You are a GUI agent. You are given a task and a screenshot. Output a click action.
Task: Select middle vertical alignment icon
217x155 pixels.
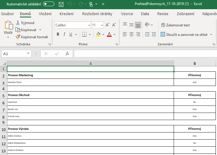132,25
